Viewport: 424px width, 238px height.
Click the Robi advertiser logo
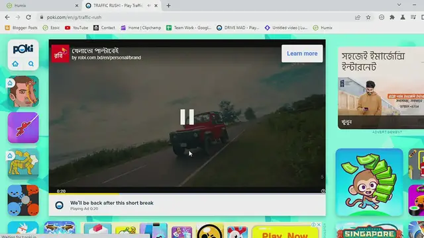click(60, 54)
